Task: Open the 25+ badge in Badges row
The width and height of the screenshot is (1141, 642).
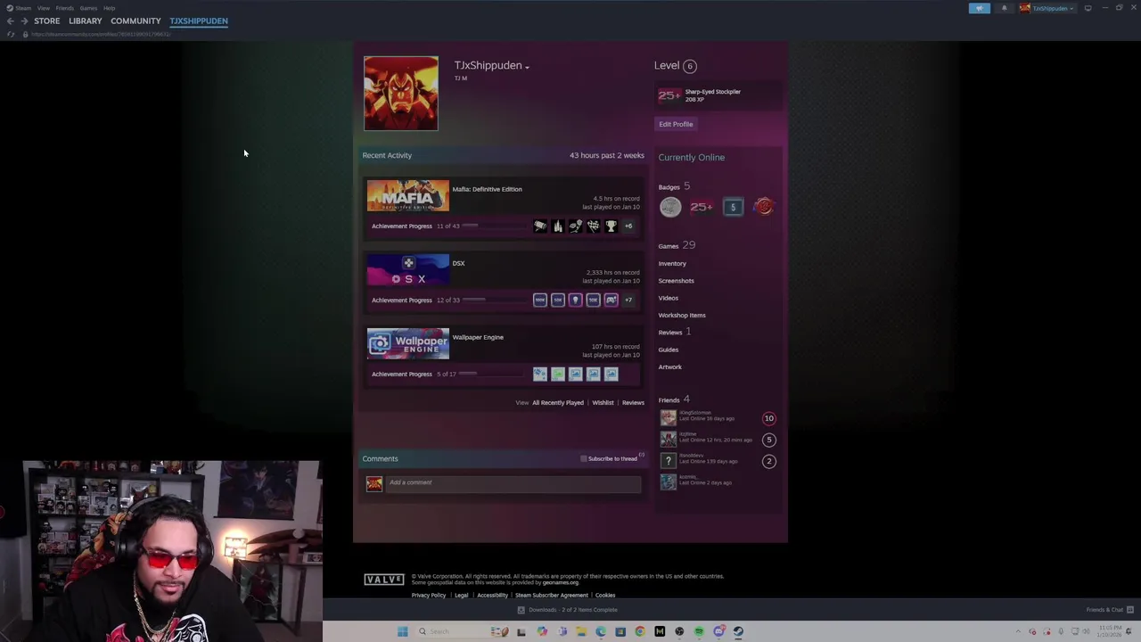Action: (702, 208)
